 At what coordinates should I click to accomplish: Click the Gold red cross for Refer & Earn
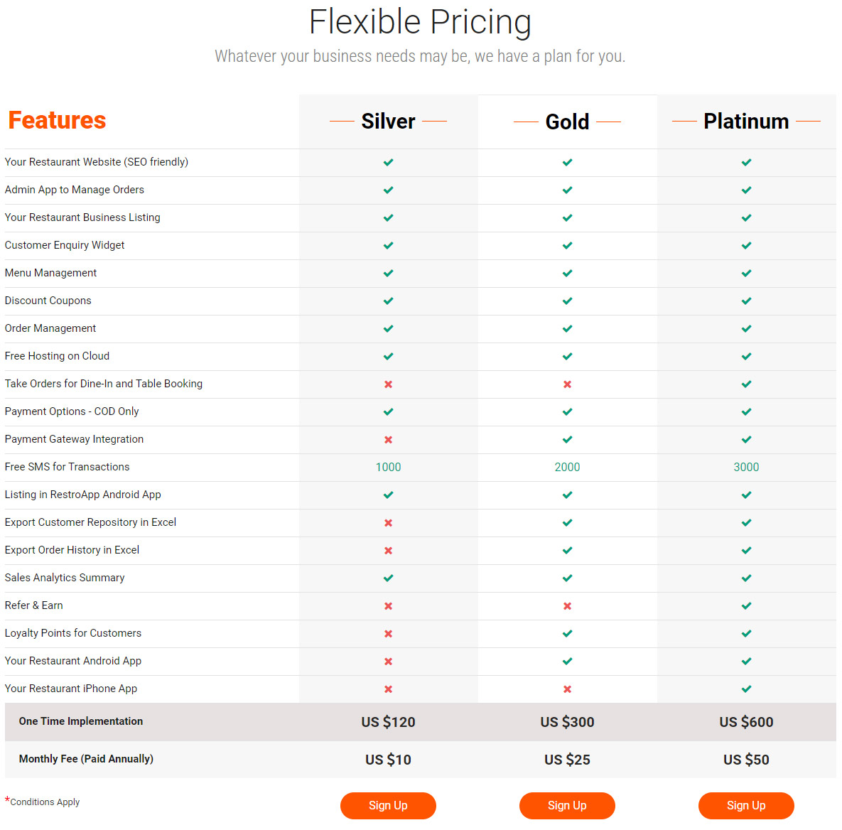pyautogui.click(x=567, y=606)
